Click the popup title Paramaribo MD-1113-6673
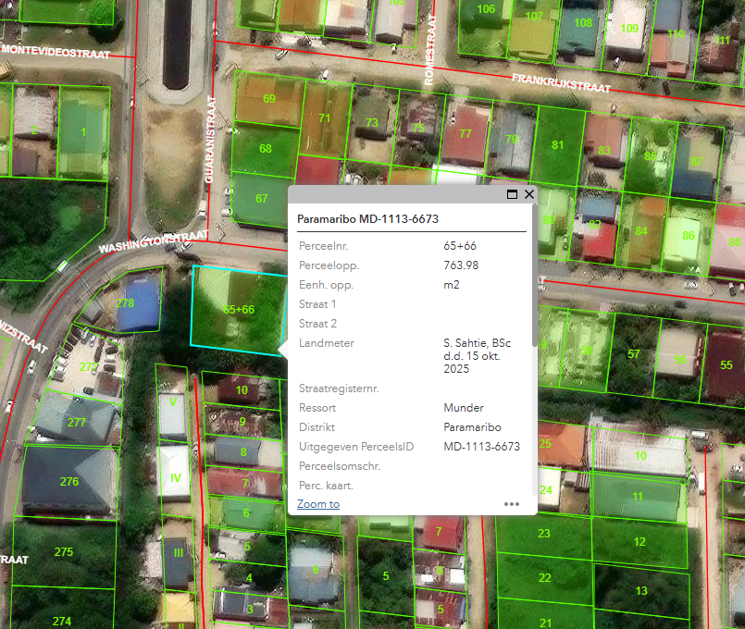 click(x=367, y=219)
